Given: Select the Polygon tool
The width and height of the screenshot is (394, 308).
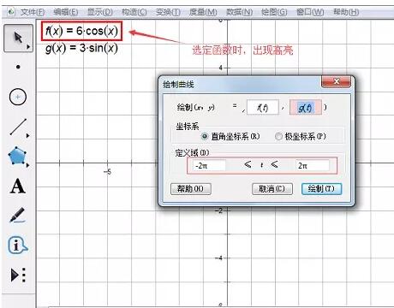Looking at the screenshot, I should click(17, 156).
